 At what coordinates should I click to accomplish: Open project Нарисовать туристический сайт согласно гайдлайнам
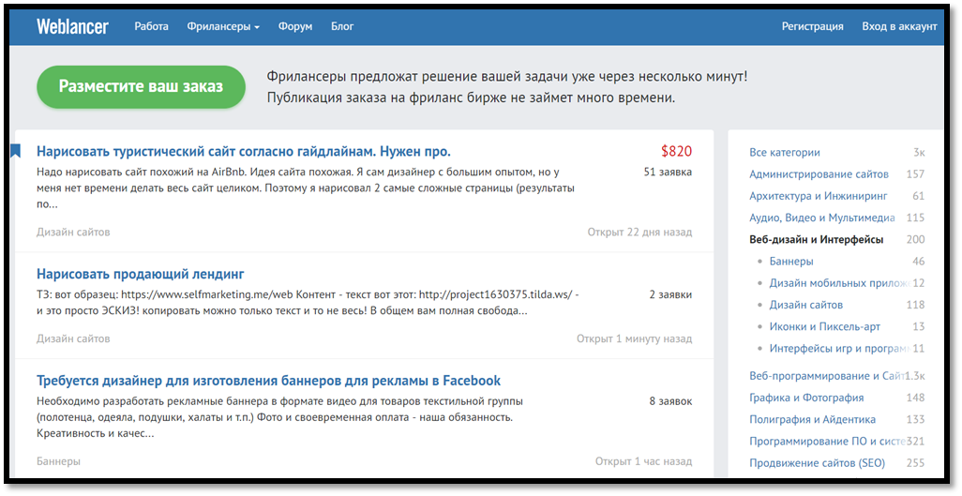coord(244,151)
